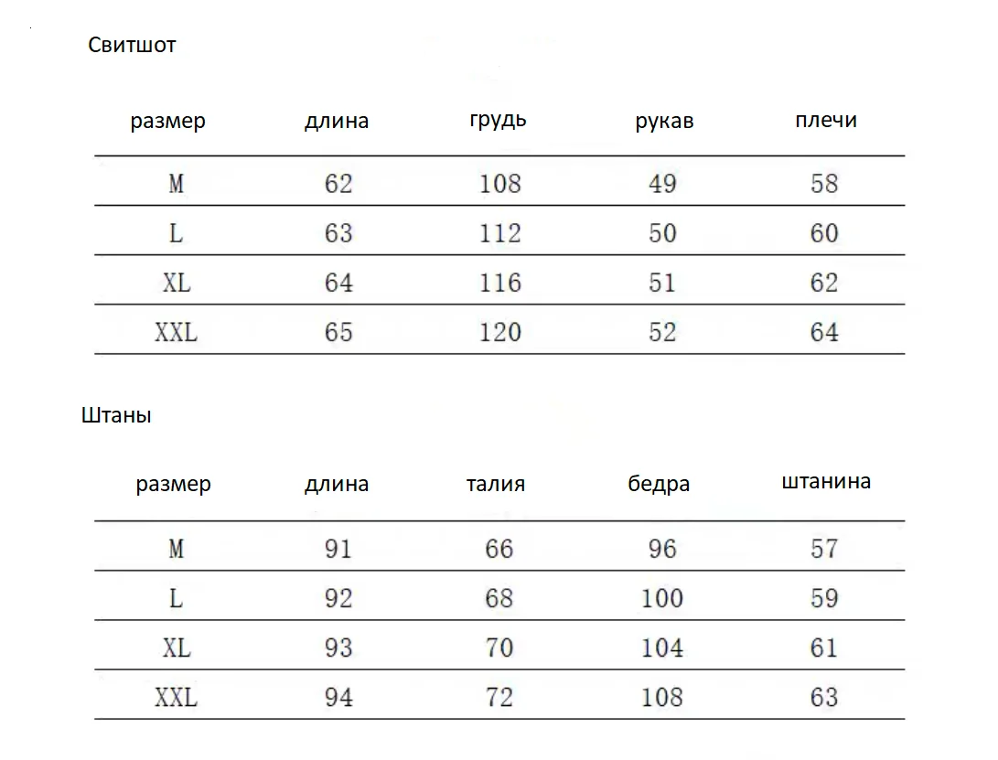Click the Свитшот table title

pyautogui.click(x=132, y=45)
